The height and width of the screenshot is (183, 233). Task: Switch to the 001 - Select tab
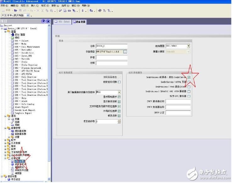pyautogui.click(x=62, y=22)
